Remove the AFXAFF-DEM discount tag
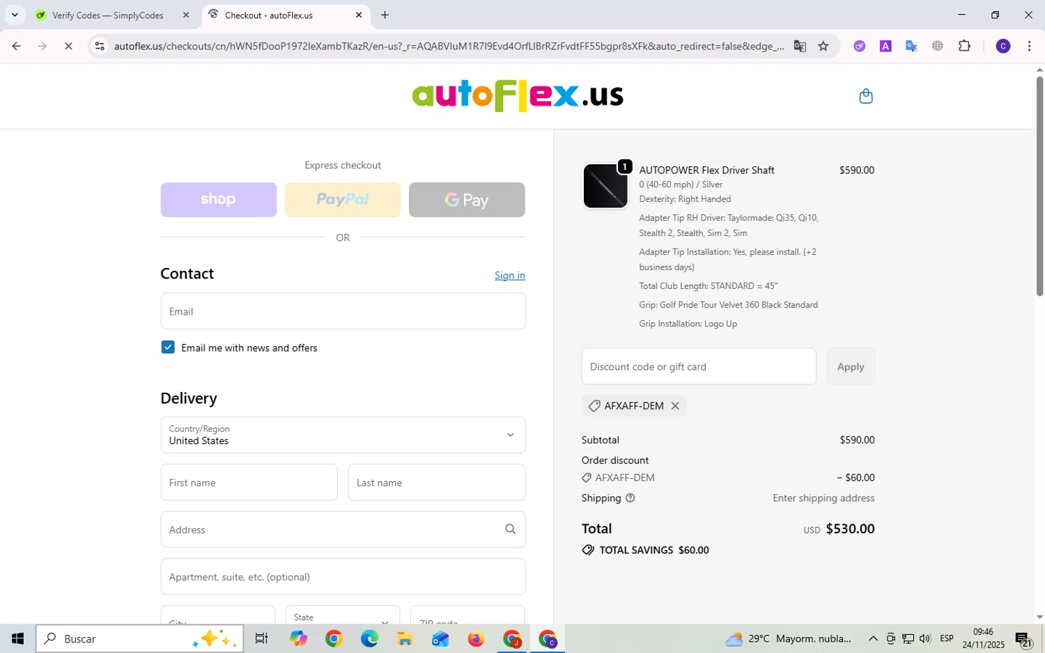 [675, 406]
